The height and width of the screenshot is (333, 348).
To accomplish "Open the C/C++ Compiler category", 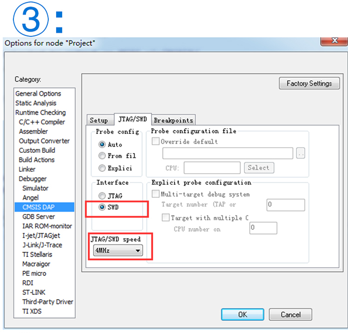I will 42,122.
